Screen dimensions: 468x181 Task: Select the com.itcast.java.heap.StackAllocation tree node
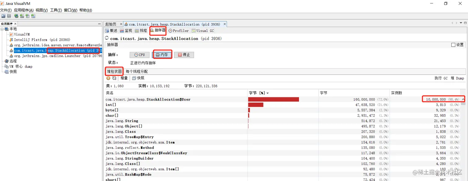point(58,50)
